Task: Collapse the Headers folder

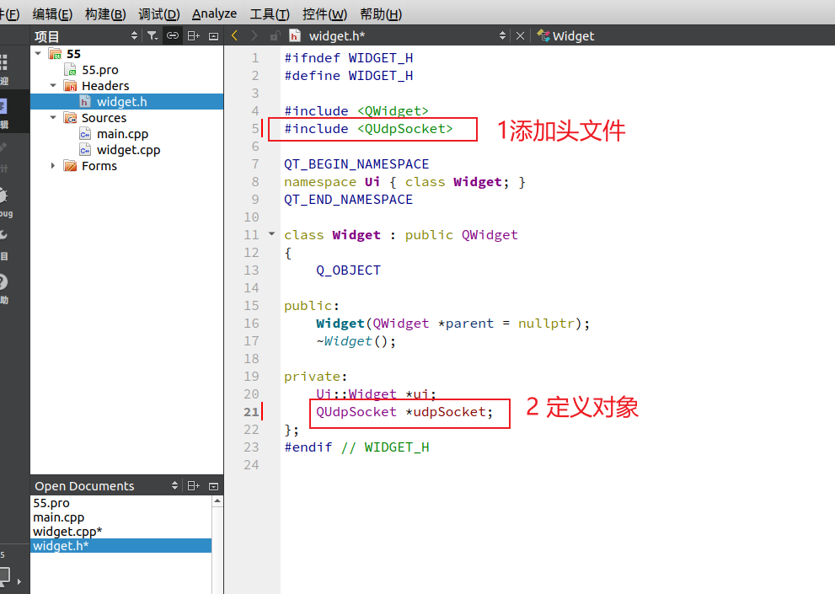Action: [53, 85]
